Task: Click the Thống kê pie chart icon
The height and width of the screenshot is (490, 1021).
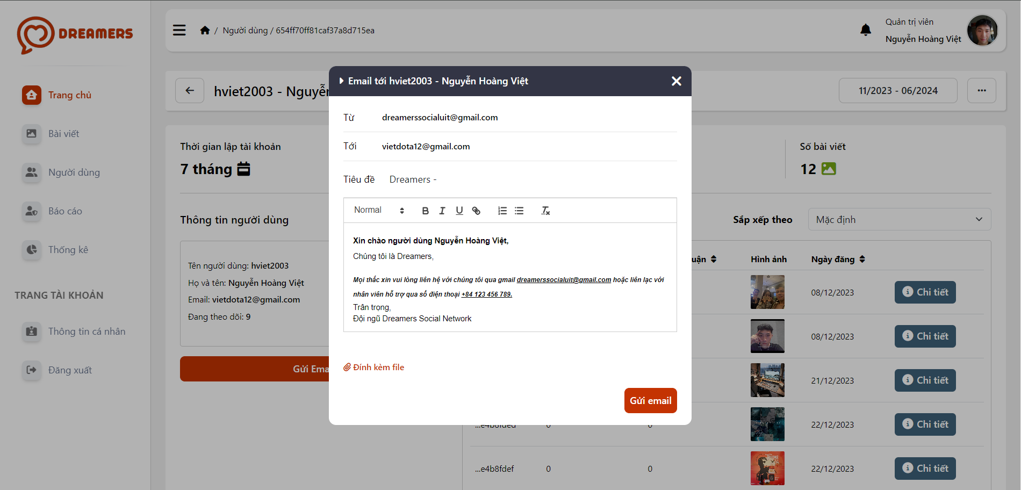Action: [32, 250]
